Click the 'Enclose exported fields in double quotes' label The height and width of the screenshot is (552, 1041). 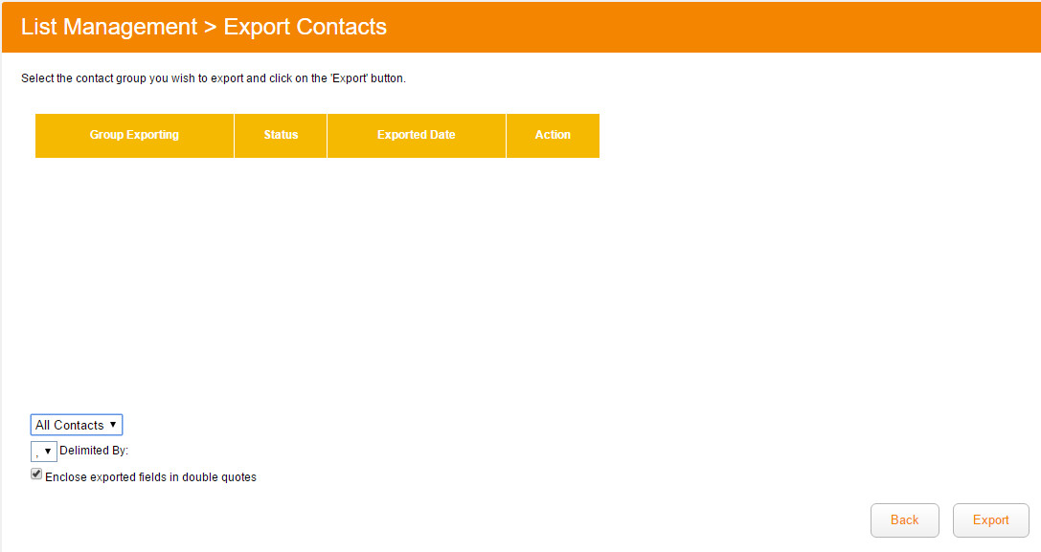click(x=150, y=476)
